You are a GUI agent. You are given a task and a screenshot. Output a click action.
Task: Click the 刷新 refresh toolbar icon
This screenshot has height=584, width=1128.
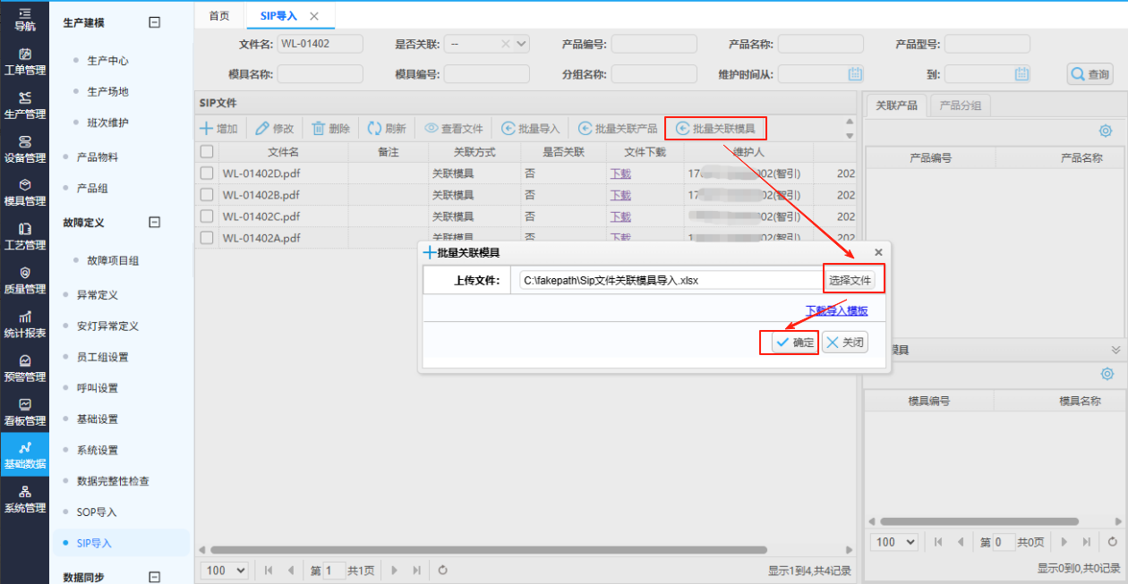coord(374,129)
